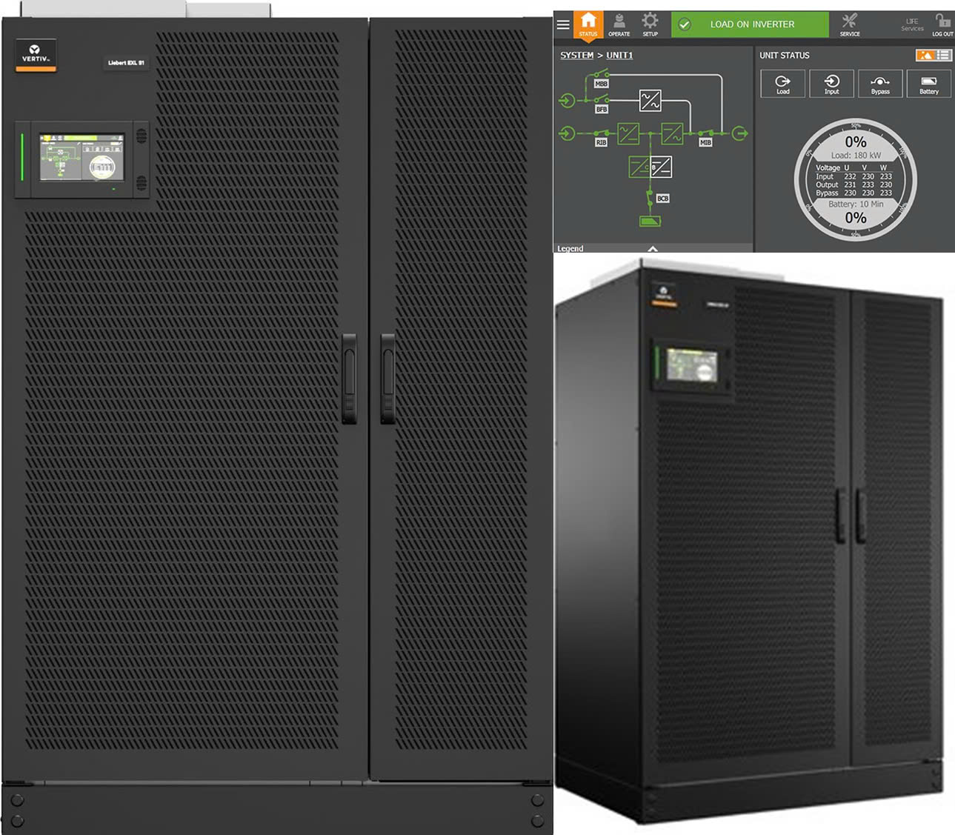
Task: Open the Bypass details button
Action: pyautogui.click(x=880, y=84)
